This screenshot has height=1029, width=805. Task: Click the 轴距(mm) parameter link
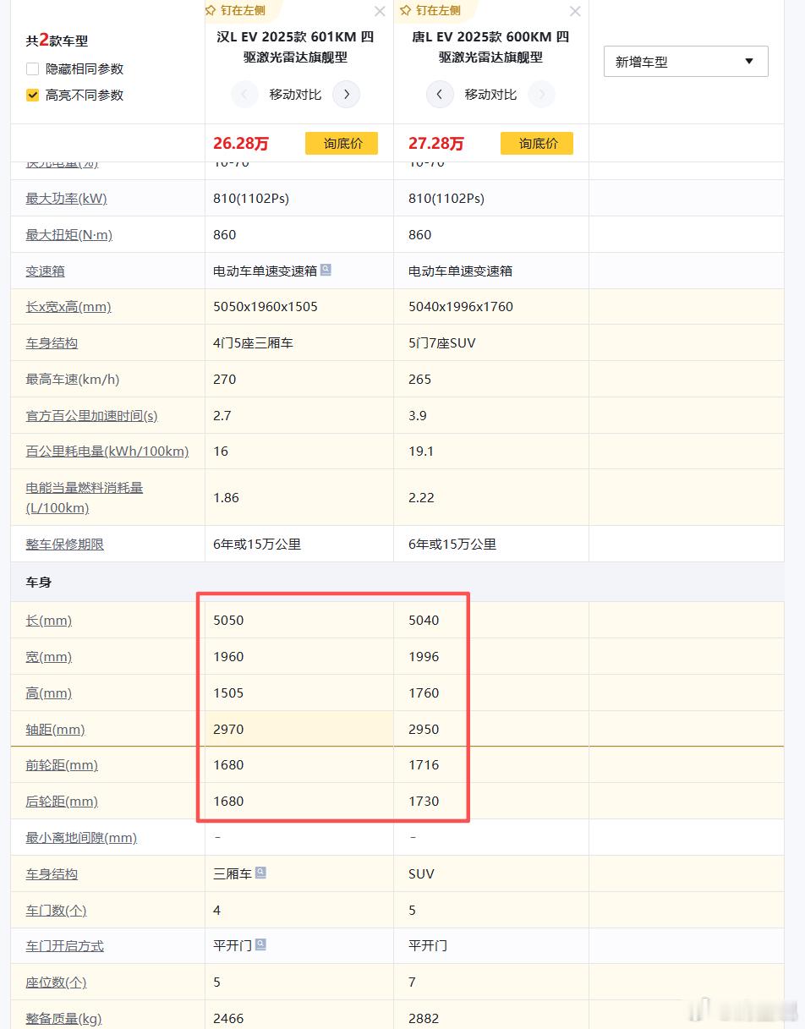pyautogui.click(x=55, y=730)
